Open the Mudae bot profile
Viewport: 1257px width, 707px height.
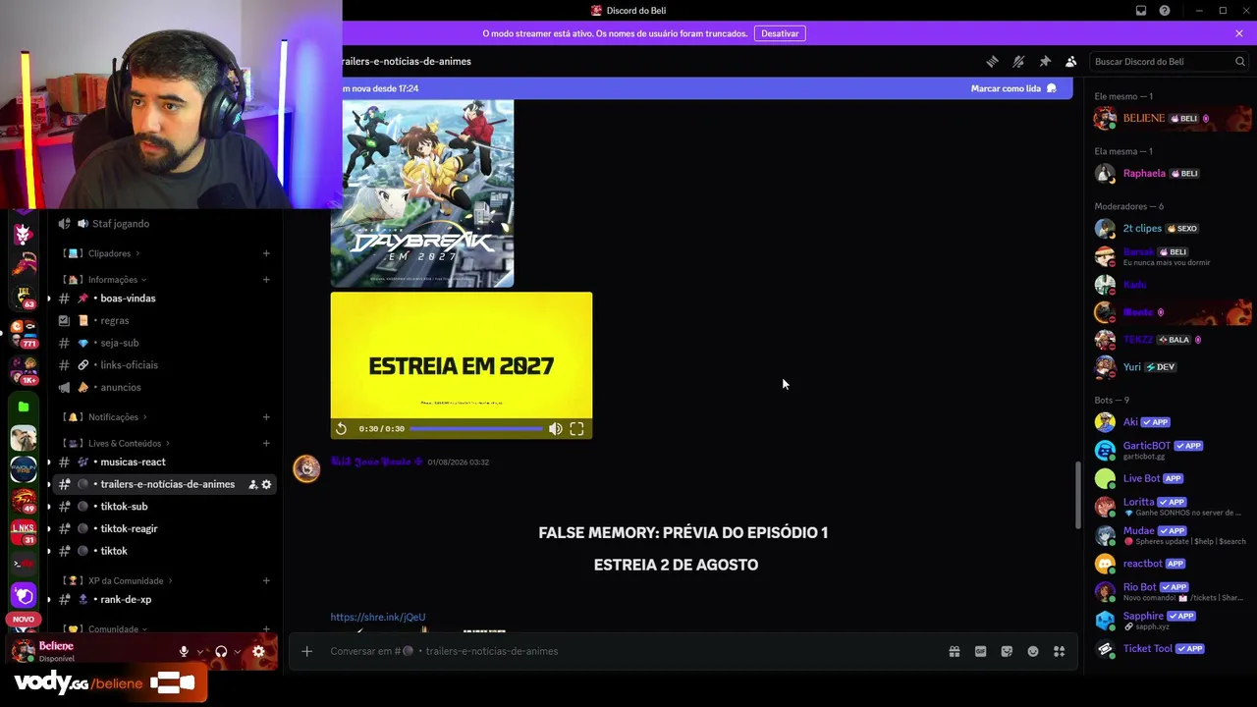click(1171, 535)
